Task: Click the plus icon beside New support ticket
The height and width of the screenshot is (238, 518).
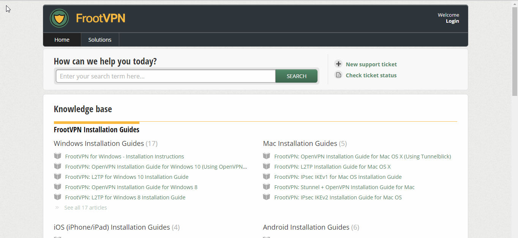Action: (338, 64)
